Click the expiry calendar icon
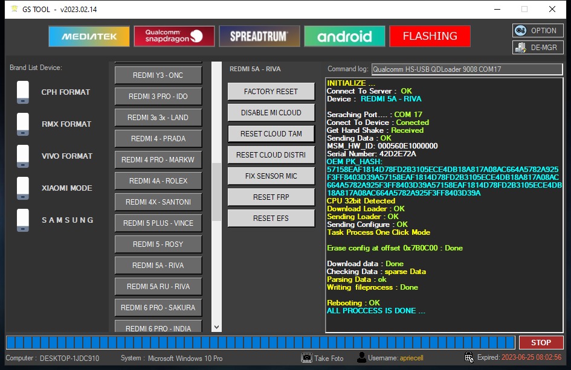The height and width of the screenshot is (370, 571). (469, 357)
